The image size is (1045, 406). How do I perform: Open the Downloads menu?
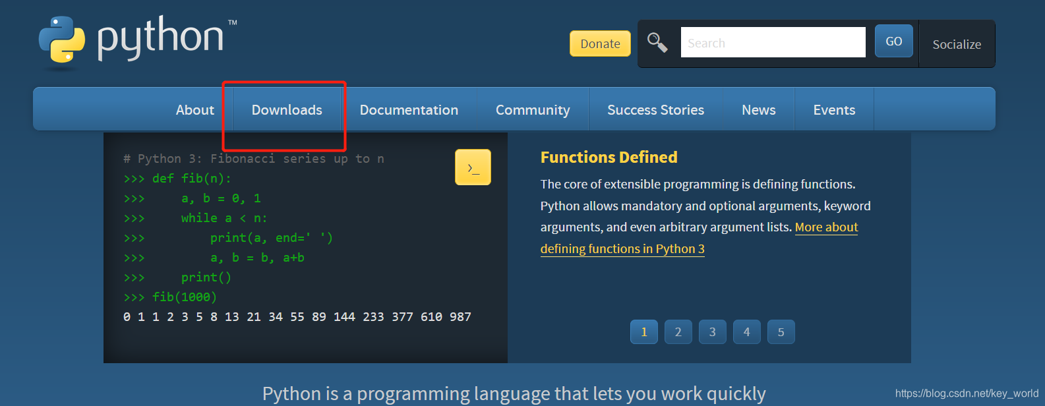[287, 109]
